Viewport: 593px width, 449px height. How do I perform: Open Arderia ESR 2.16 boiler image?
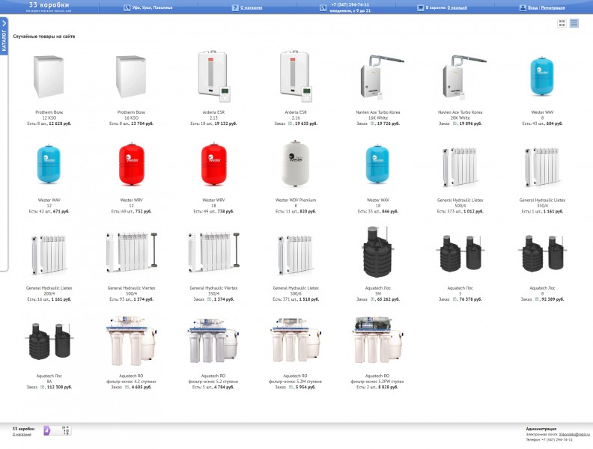pyautogui.click(x=296, y=76)
